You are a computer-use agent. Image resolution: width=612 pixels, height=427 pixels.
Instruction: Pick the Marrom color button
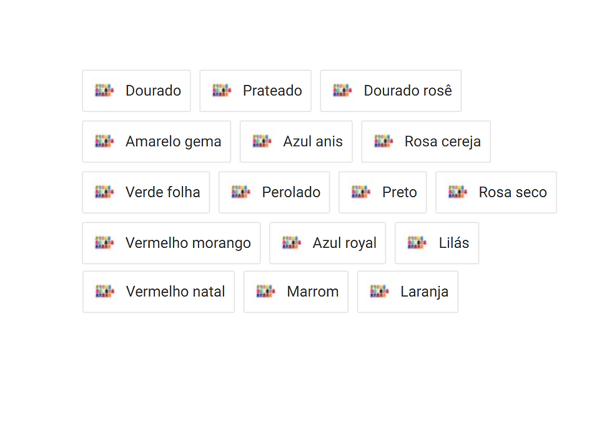(296, 292)
